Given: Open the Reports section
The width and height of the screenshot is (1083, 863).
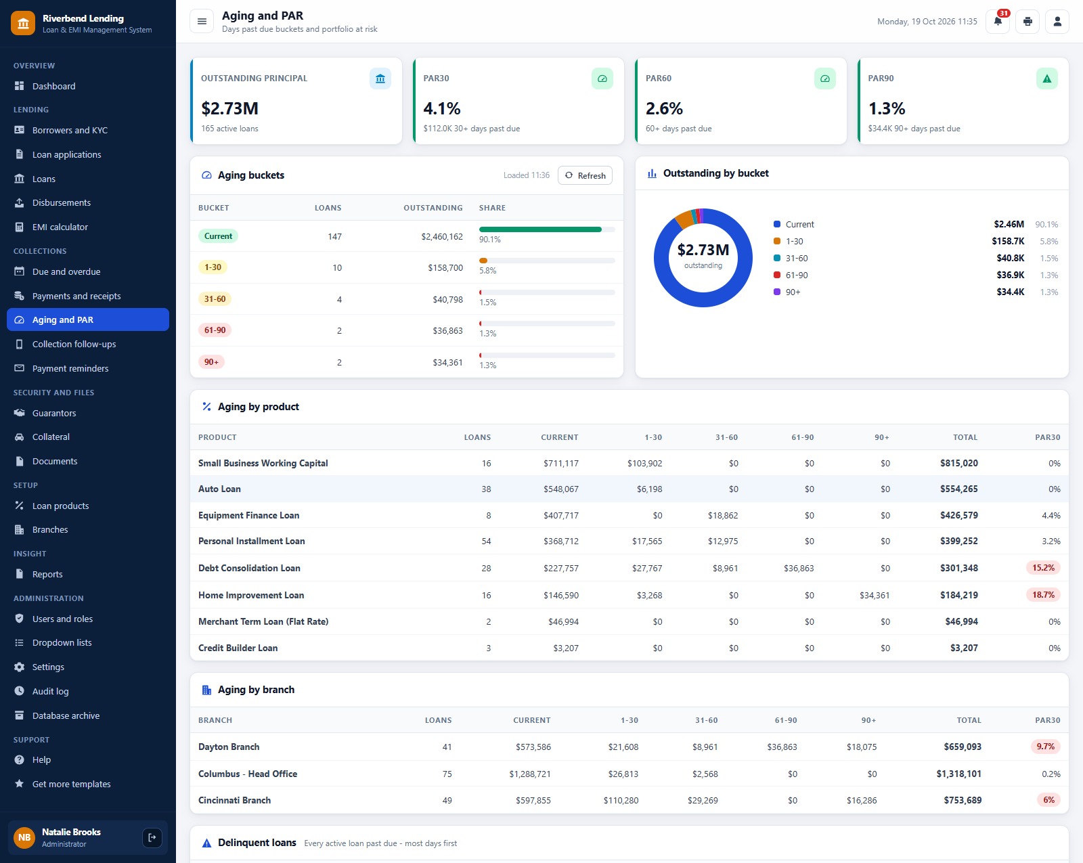Looking at the screenshot, I should pos(88,574).
